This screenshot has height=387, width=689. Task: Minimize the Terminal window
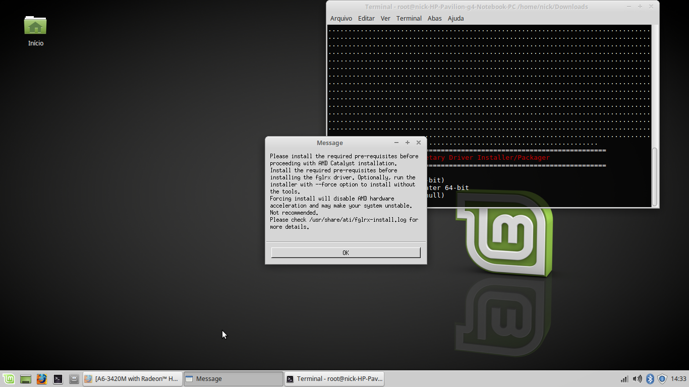tap(629, 7)
